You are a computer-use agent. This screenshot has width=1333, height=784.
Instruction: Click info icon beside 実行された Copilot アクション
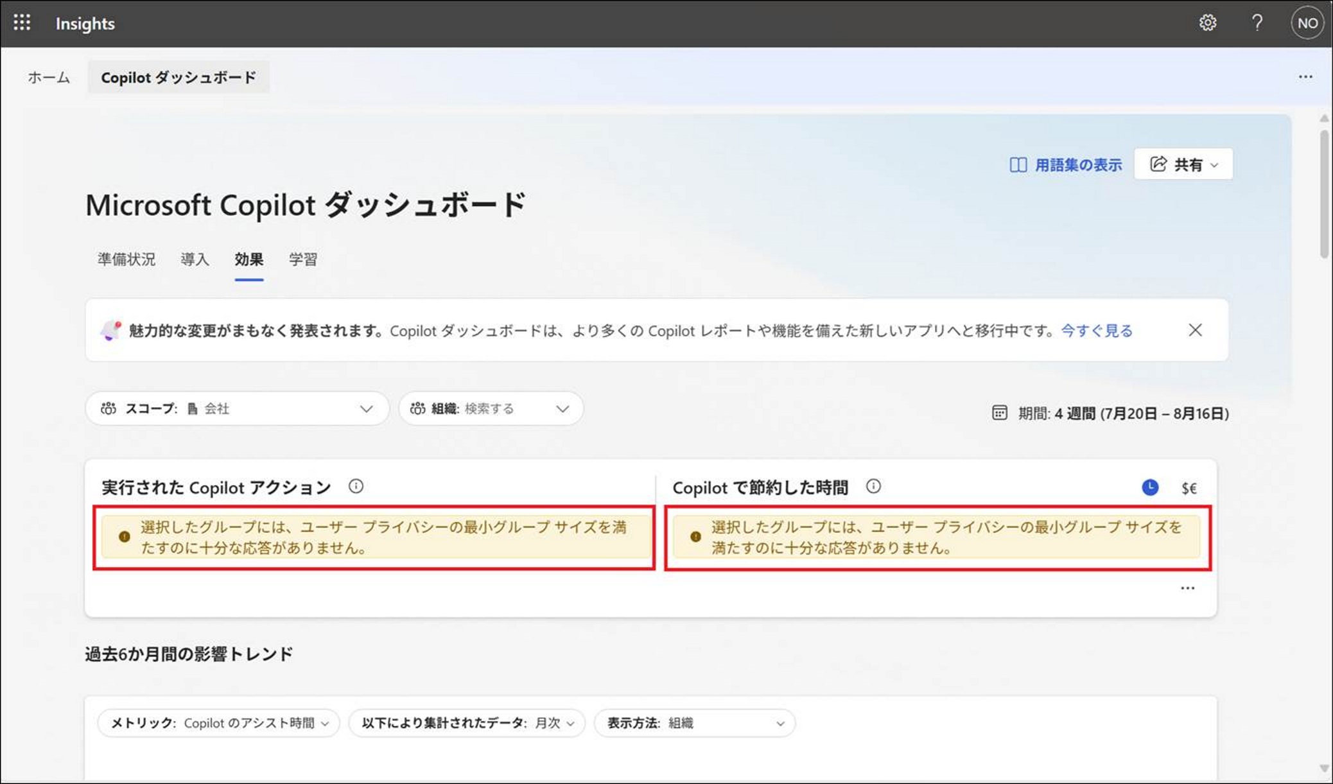pos(356,486)
